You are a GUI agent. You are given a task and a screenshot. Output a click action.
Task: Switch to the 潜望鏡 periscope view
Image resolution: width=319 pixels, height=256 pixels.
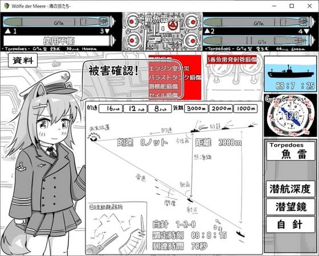coord(291,207)
